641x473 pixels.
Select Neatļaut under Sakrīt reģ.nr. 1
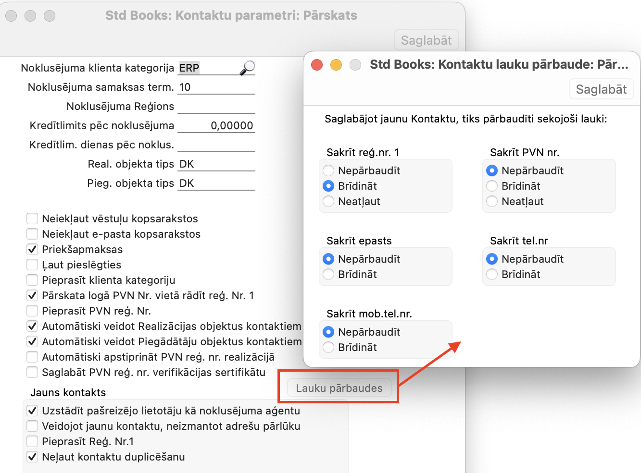329,201
